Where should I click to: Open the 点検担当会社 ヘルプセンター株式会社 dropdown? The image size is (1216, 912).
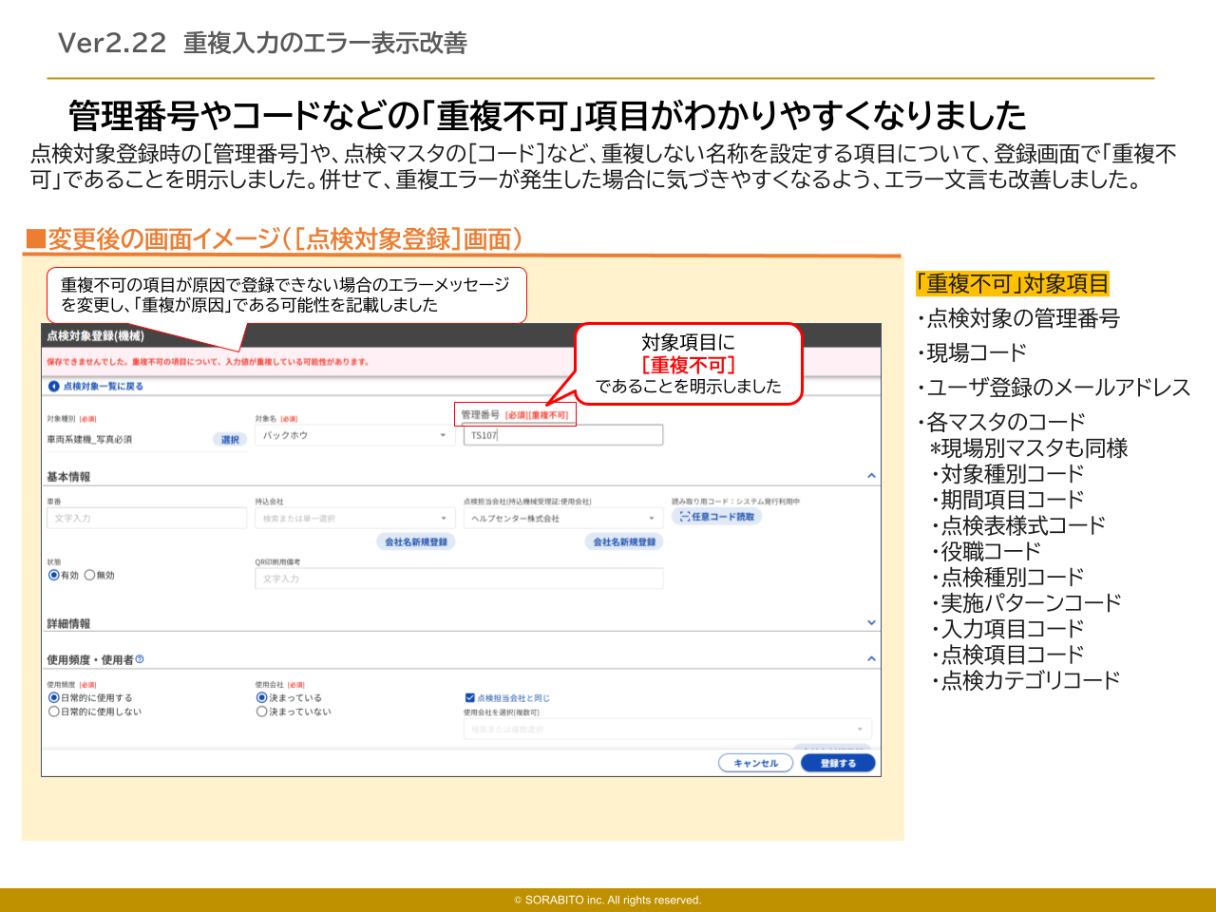pos(562,519)
